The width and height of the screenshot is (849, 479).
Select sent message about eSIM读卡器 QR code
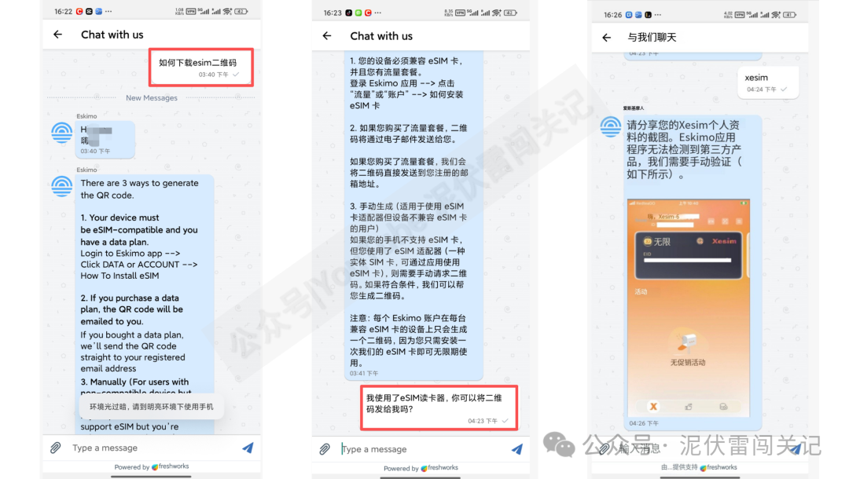[439, 408]
